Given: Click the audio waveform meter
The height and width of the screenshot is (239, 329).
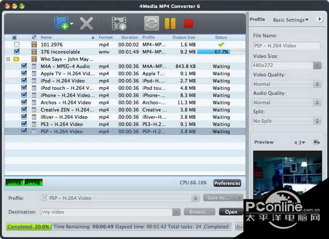Looking at the screenshot, I should click(x=24, y=182).
